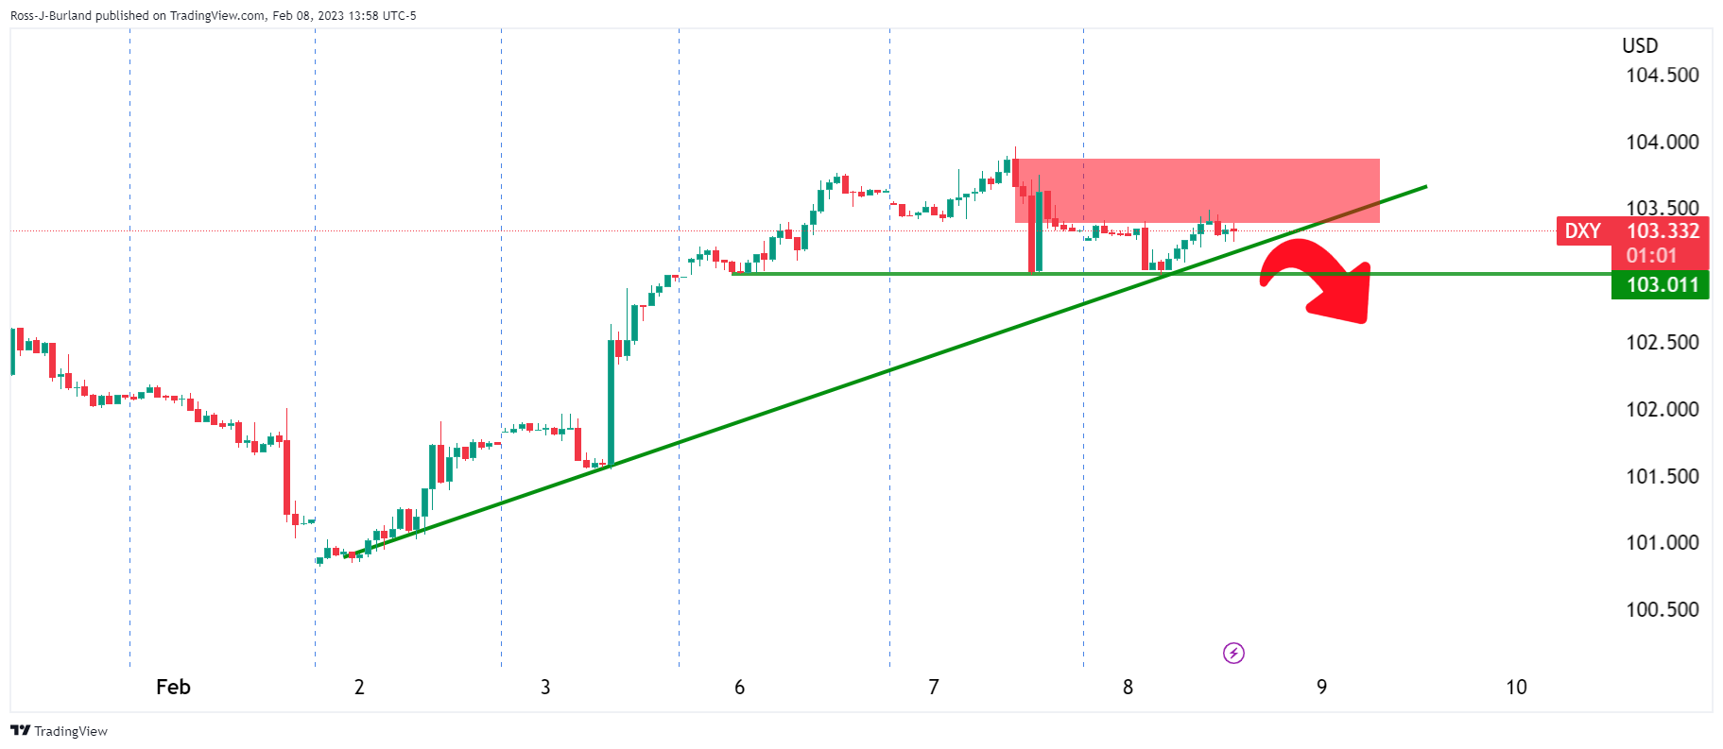Select the red curved down arrow
Viewport: 1723px width, 749px height.
pyautogui.click(x=1323, y=279)
